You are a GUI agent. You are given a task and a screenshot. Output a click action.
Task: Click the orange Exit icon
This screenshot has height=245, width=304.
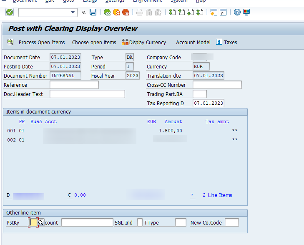tap(116, 13)
